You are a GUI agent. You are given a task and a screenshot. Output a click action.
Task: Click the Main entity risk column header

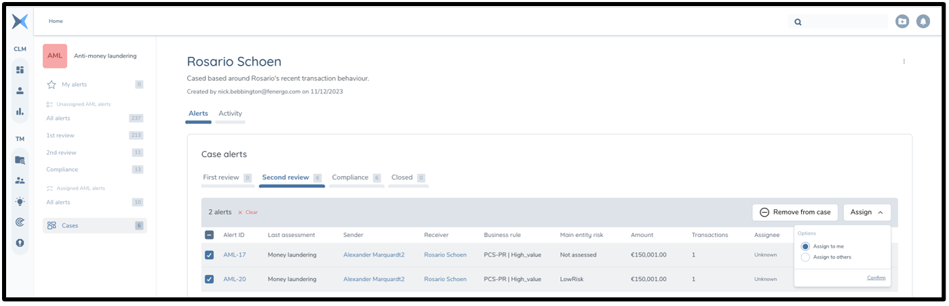(581, 235)
